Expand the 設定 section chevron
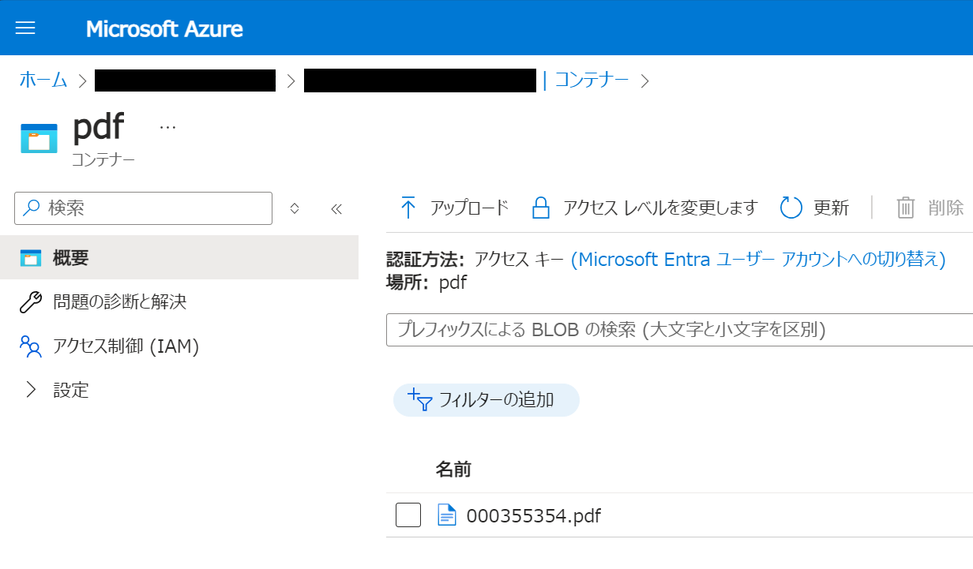This screenshot has width=973, height=569. [x=31, y=390]
